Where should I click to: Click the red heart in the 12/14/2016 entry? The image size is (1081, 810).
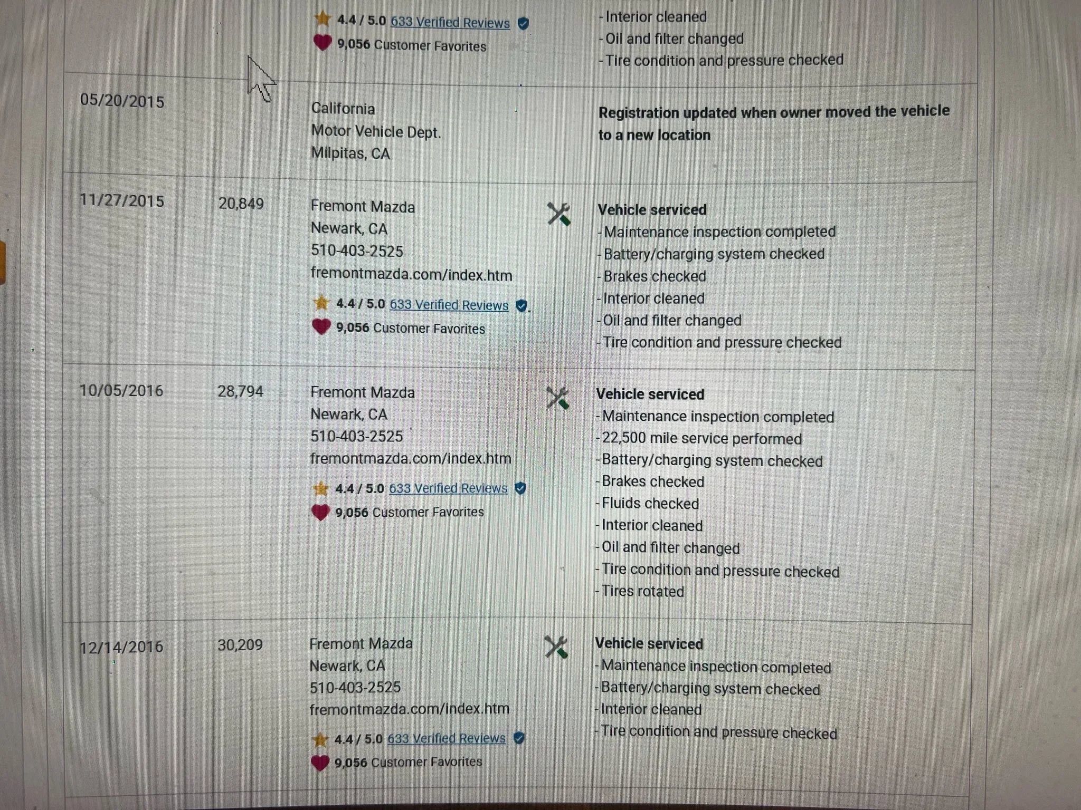(x=319, y=763)
